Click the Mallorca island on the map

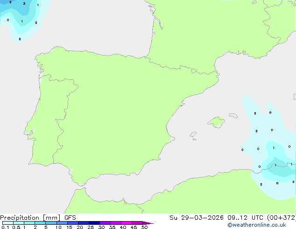point(216,122)
